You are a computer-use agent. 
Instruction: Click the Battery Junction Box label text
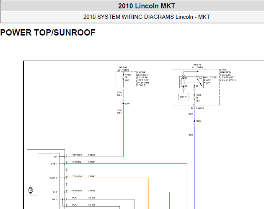coord(143,79)
